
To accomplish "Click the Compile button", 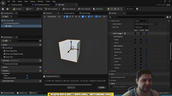I will point(17,9).
